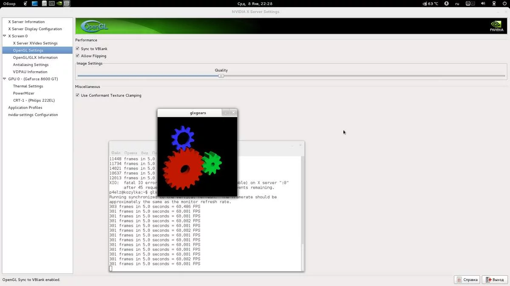Click the Выход quit button
The width and height of the screenshot is (510, 286).
click(495, 280)
